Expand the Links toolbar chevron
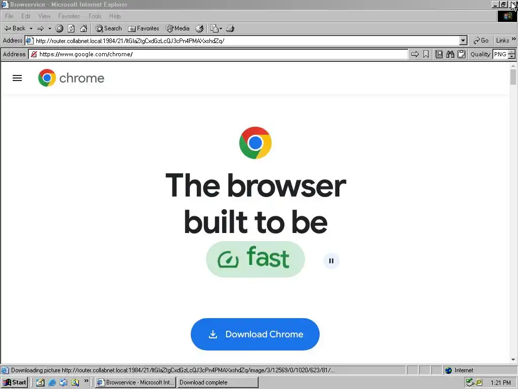Screen dimensions: 518x389 [x=514, y=40]
